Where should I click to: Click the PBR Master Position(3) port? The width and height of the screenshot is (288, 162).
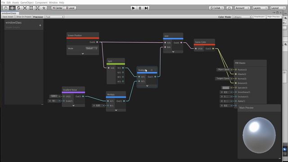[x=236, y=70]
